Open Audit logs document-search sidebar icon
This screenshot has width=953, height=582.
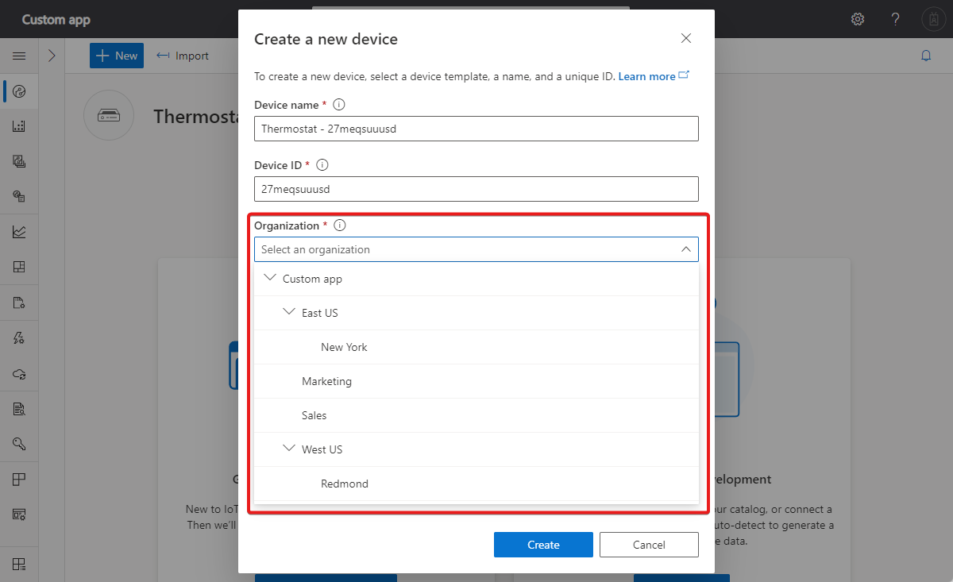(19, 409)
